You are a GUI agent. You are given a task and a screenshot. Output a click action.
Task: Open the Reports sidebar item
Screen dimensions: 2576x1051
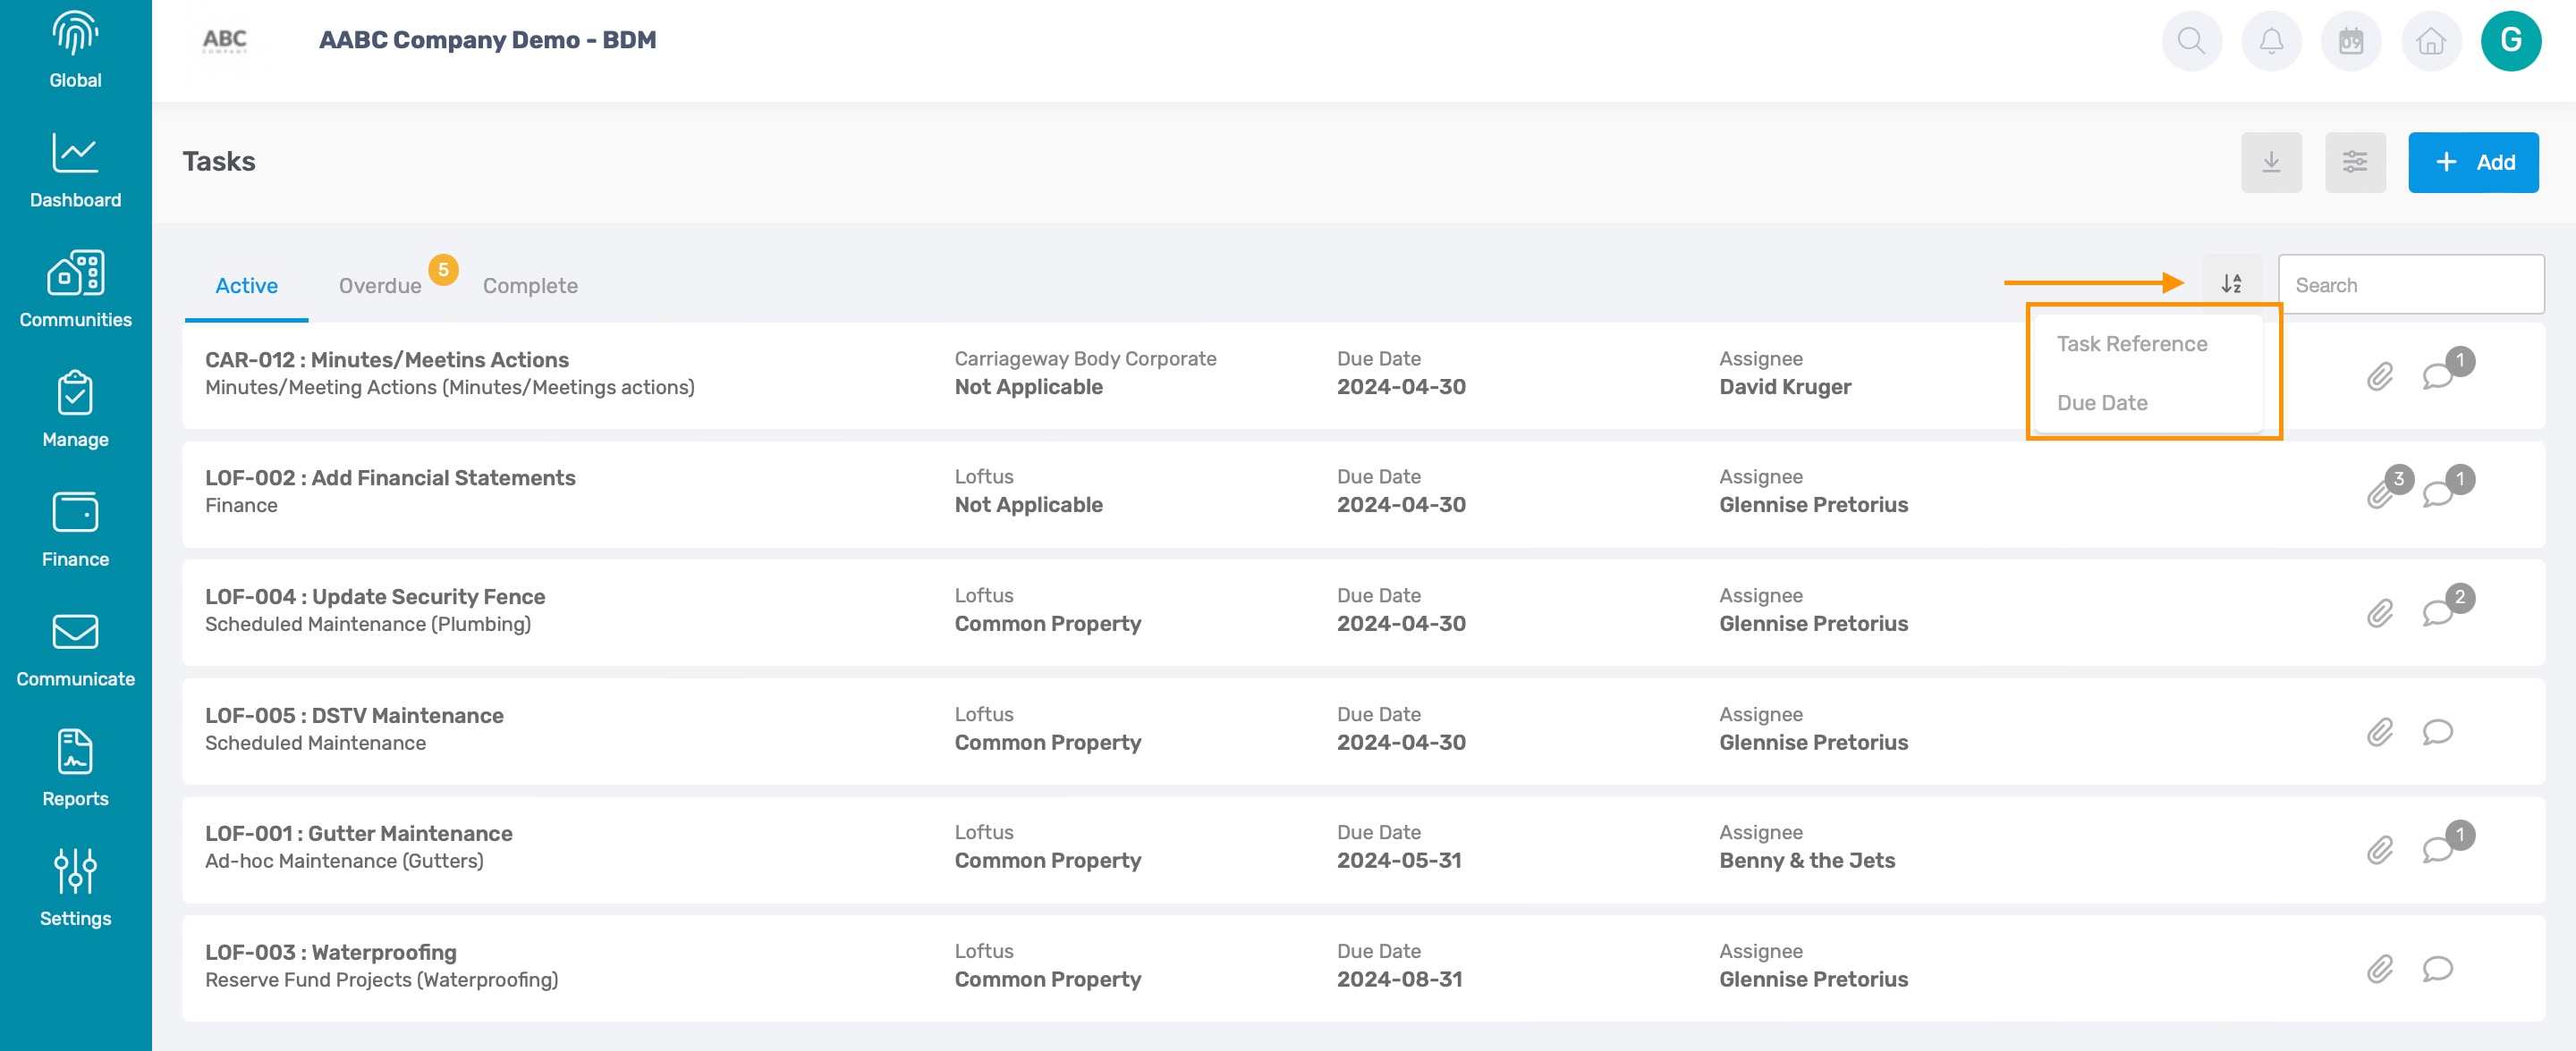click(x=75, y=769)
